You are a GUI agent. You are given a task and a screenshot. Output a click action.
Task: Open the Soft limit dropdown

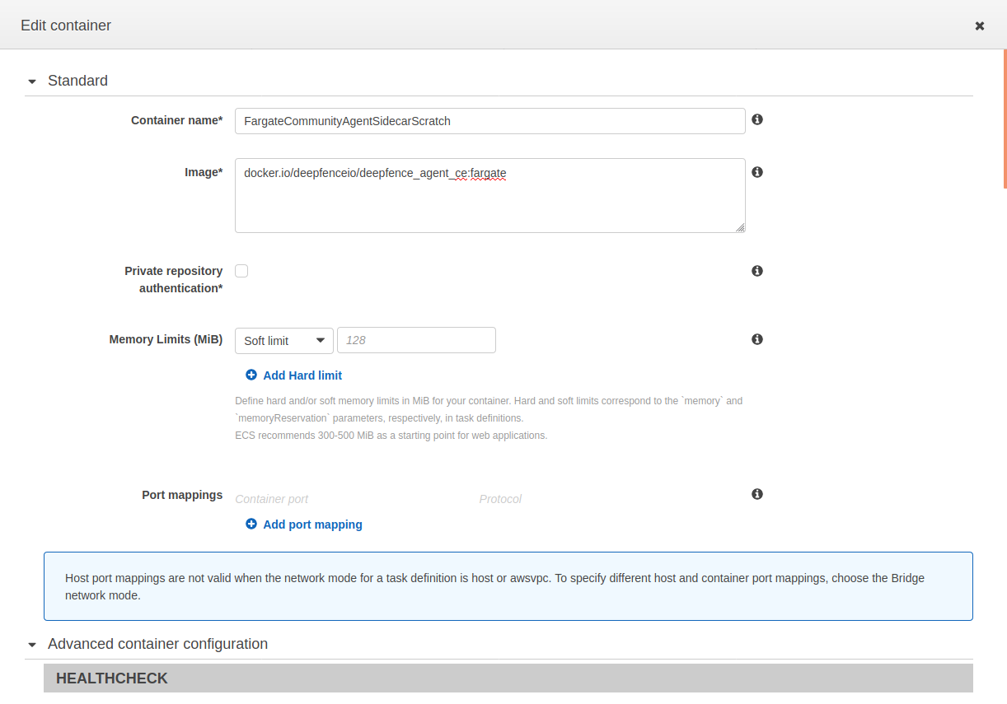point(283,340)
